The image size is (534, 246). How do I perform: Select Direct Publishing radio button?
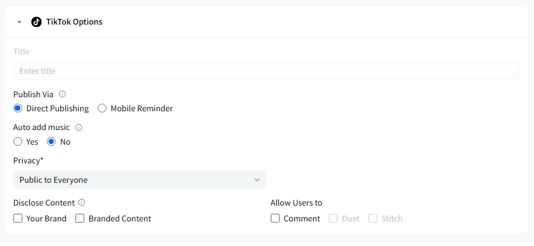18,108
